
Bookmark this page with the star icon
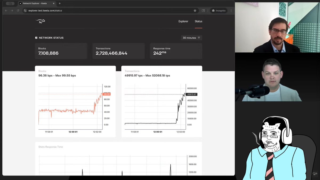(195, 10)
